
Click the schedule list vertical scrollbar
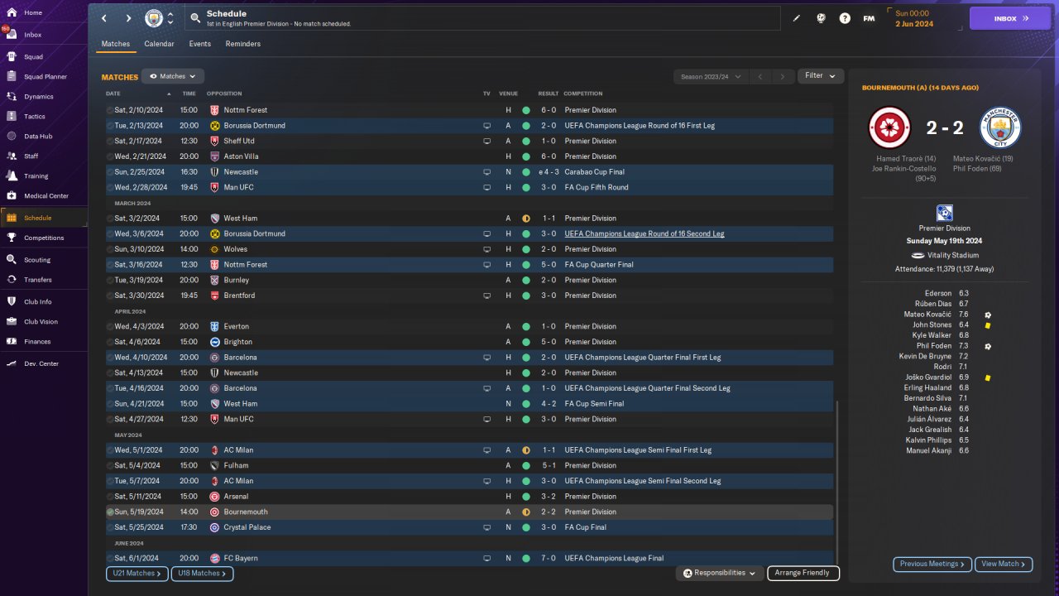click(836, 482)
